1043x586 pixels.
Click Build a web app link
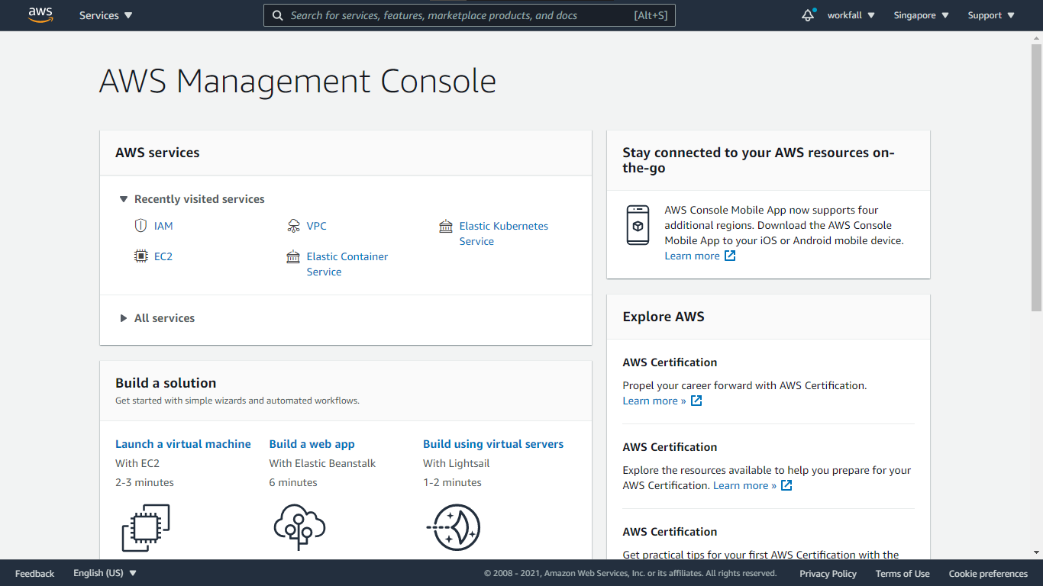click(312, 444)
